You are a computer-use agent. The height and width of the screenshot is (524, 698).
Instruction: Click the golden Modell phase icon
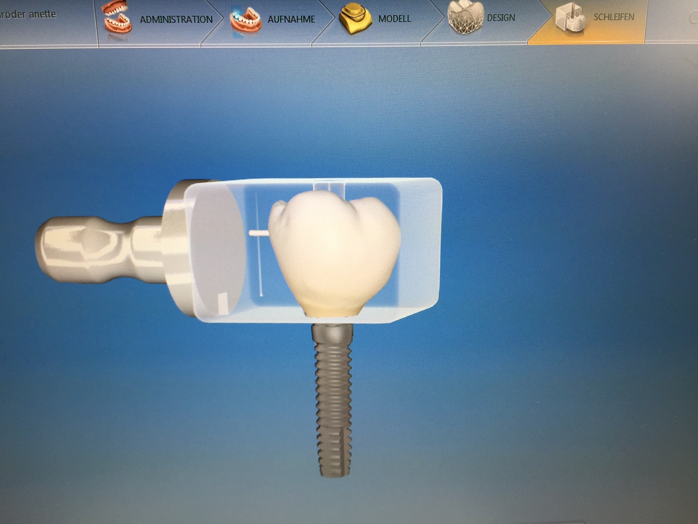(x=354, y=19)
